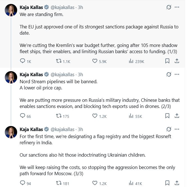The width and height of the screenshot is (192, 187).
Task: Reply to the Nord Stream tweet
Action: click(23, 116)
